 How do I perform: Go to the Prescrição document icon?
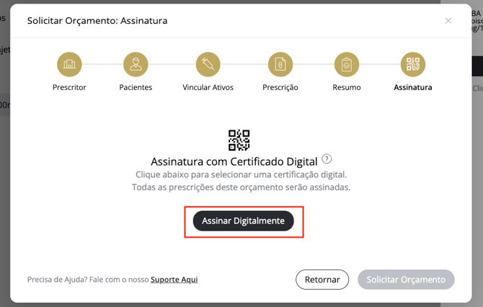click(280, 64)
